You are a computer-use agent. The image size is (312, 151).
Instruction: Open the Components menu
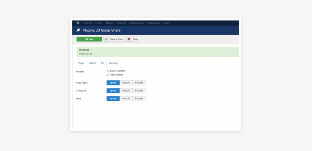(136, 23)
